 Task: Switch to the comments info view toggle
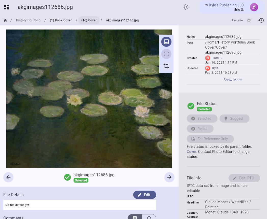pyautogui.click(x=149, y=217)
